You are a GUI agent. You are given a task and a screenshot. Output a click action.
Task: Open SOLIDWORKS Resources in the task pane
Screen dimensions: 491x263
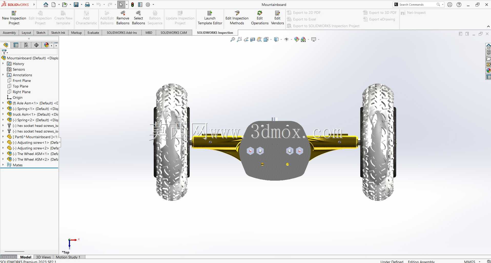488,46
